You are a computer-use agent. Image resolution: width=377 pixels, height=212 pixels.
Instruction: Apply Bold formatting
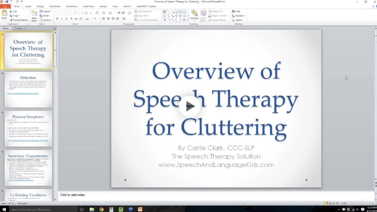point(57,18)
